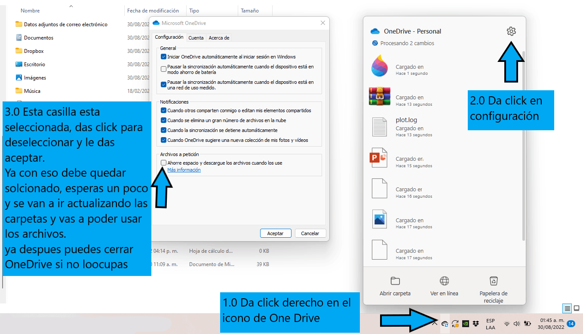Open the NVIDIA tray icon
Viewport: 583px width, 334px height.
tap(466, 324)
